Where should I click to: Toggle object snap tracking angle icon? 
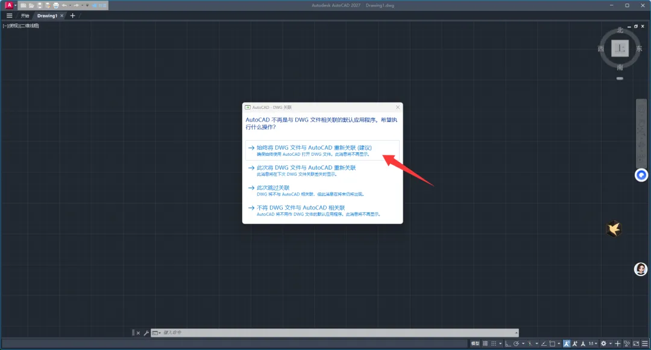[544, 343]
